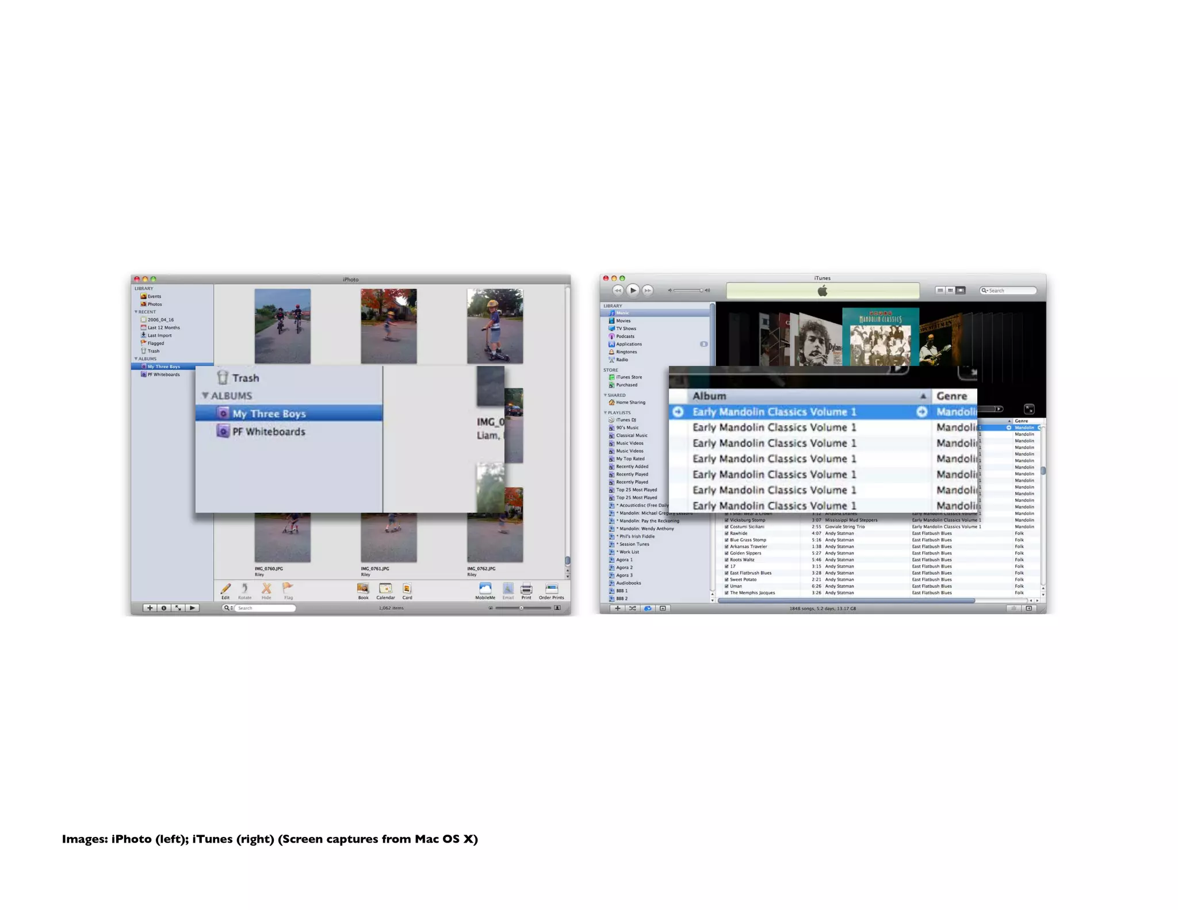The image size is (1178, 910).
Task: Collapse the SHARED section in iTunes
Action: pyautogui.click(x=605, y=395)
